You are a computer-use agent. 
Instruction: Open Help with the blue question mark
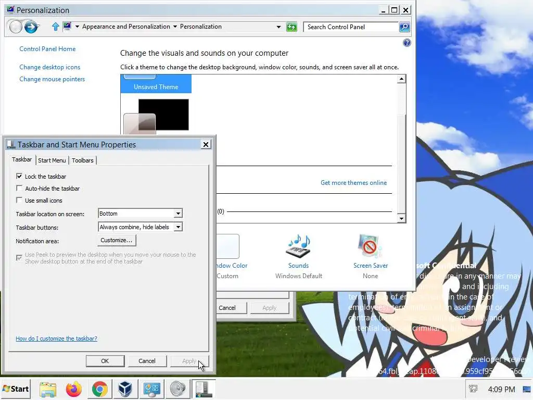pyautogui.click(x=407, y=43)
